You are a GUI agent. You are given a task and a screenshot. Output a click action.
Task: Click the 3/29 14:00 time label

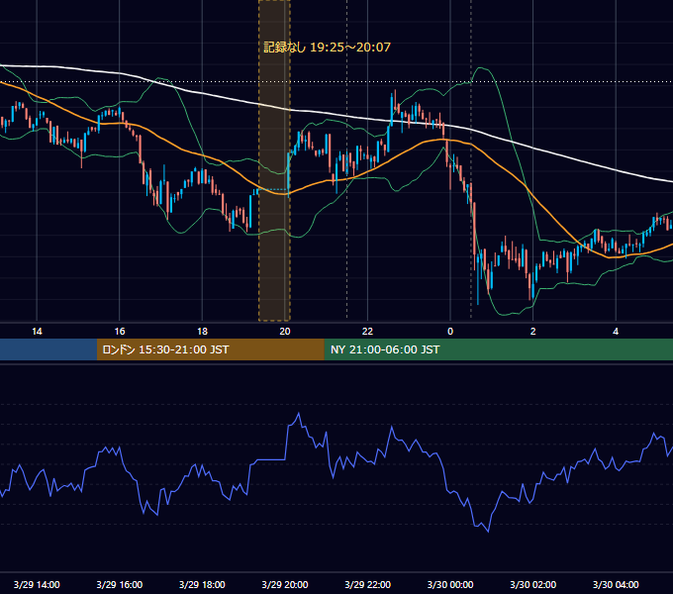37,584
